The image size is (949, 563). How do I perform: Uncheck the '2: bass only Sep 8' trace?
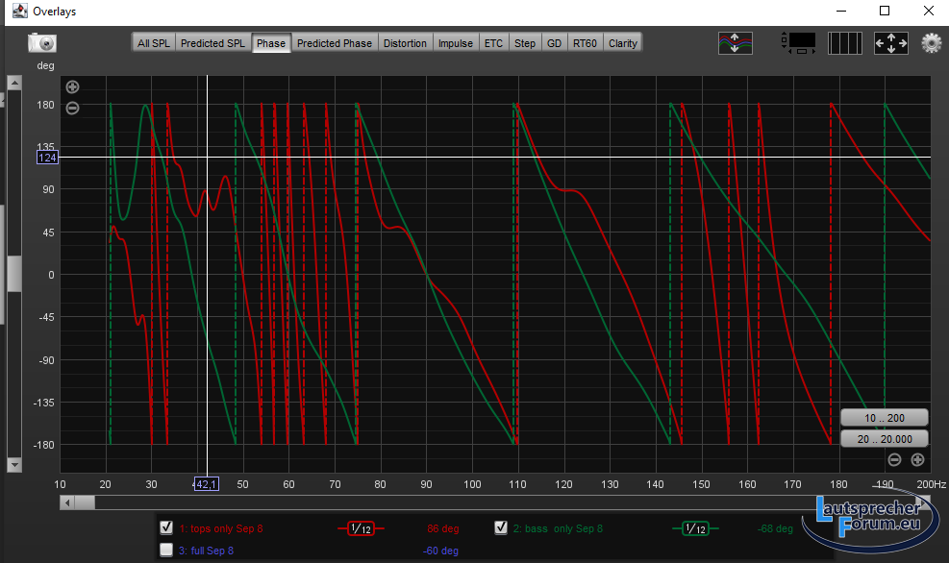coord(500,527)
